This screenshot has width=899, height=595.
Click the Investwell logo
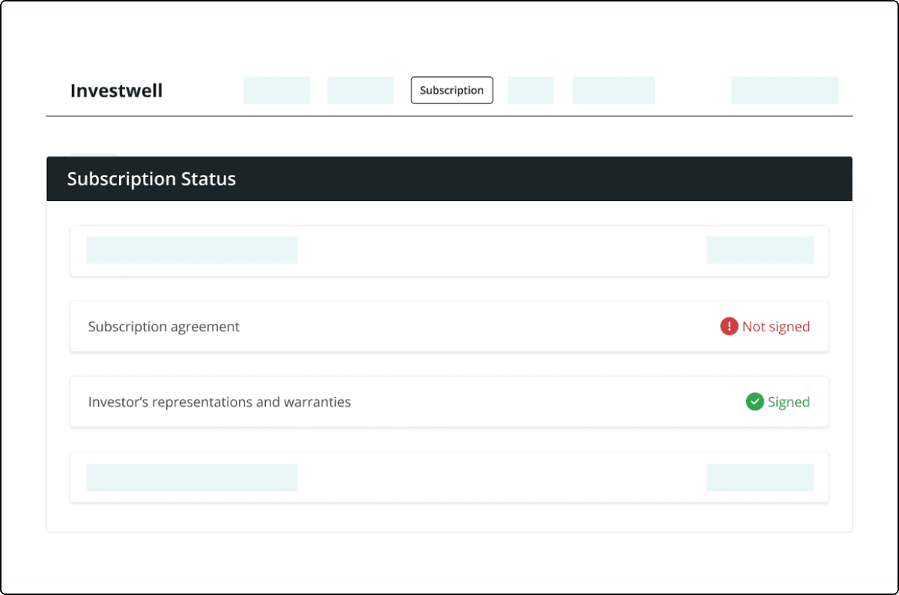click(x=116, y=91)
